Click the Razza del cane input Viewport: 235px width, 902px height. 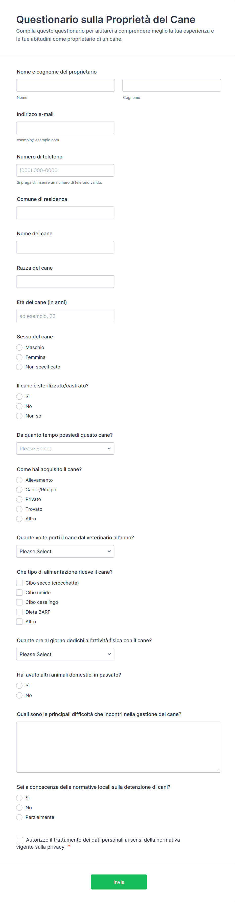[x=65, y=282]
